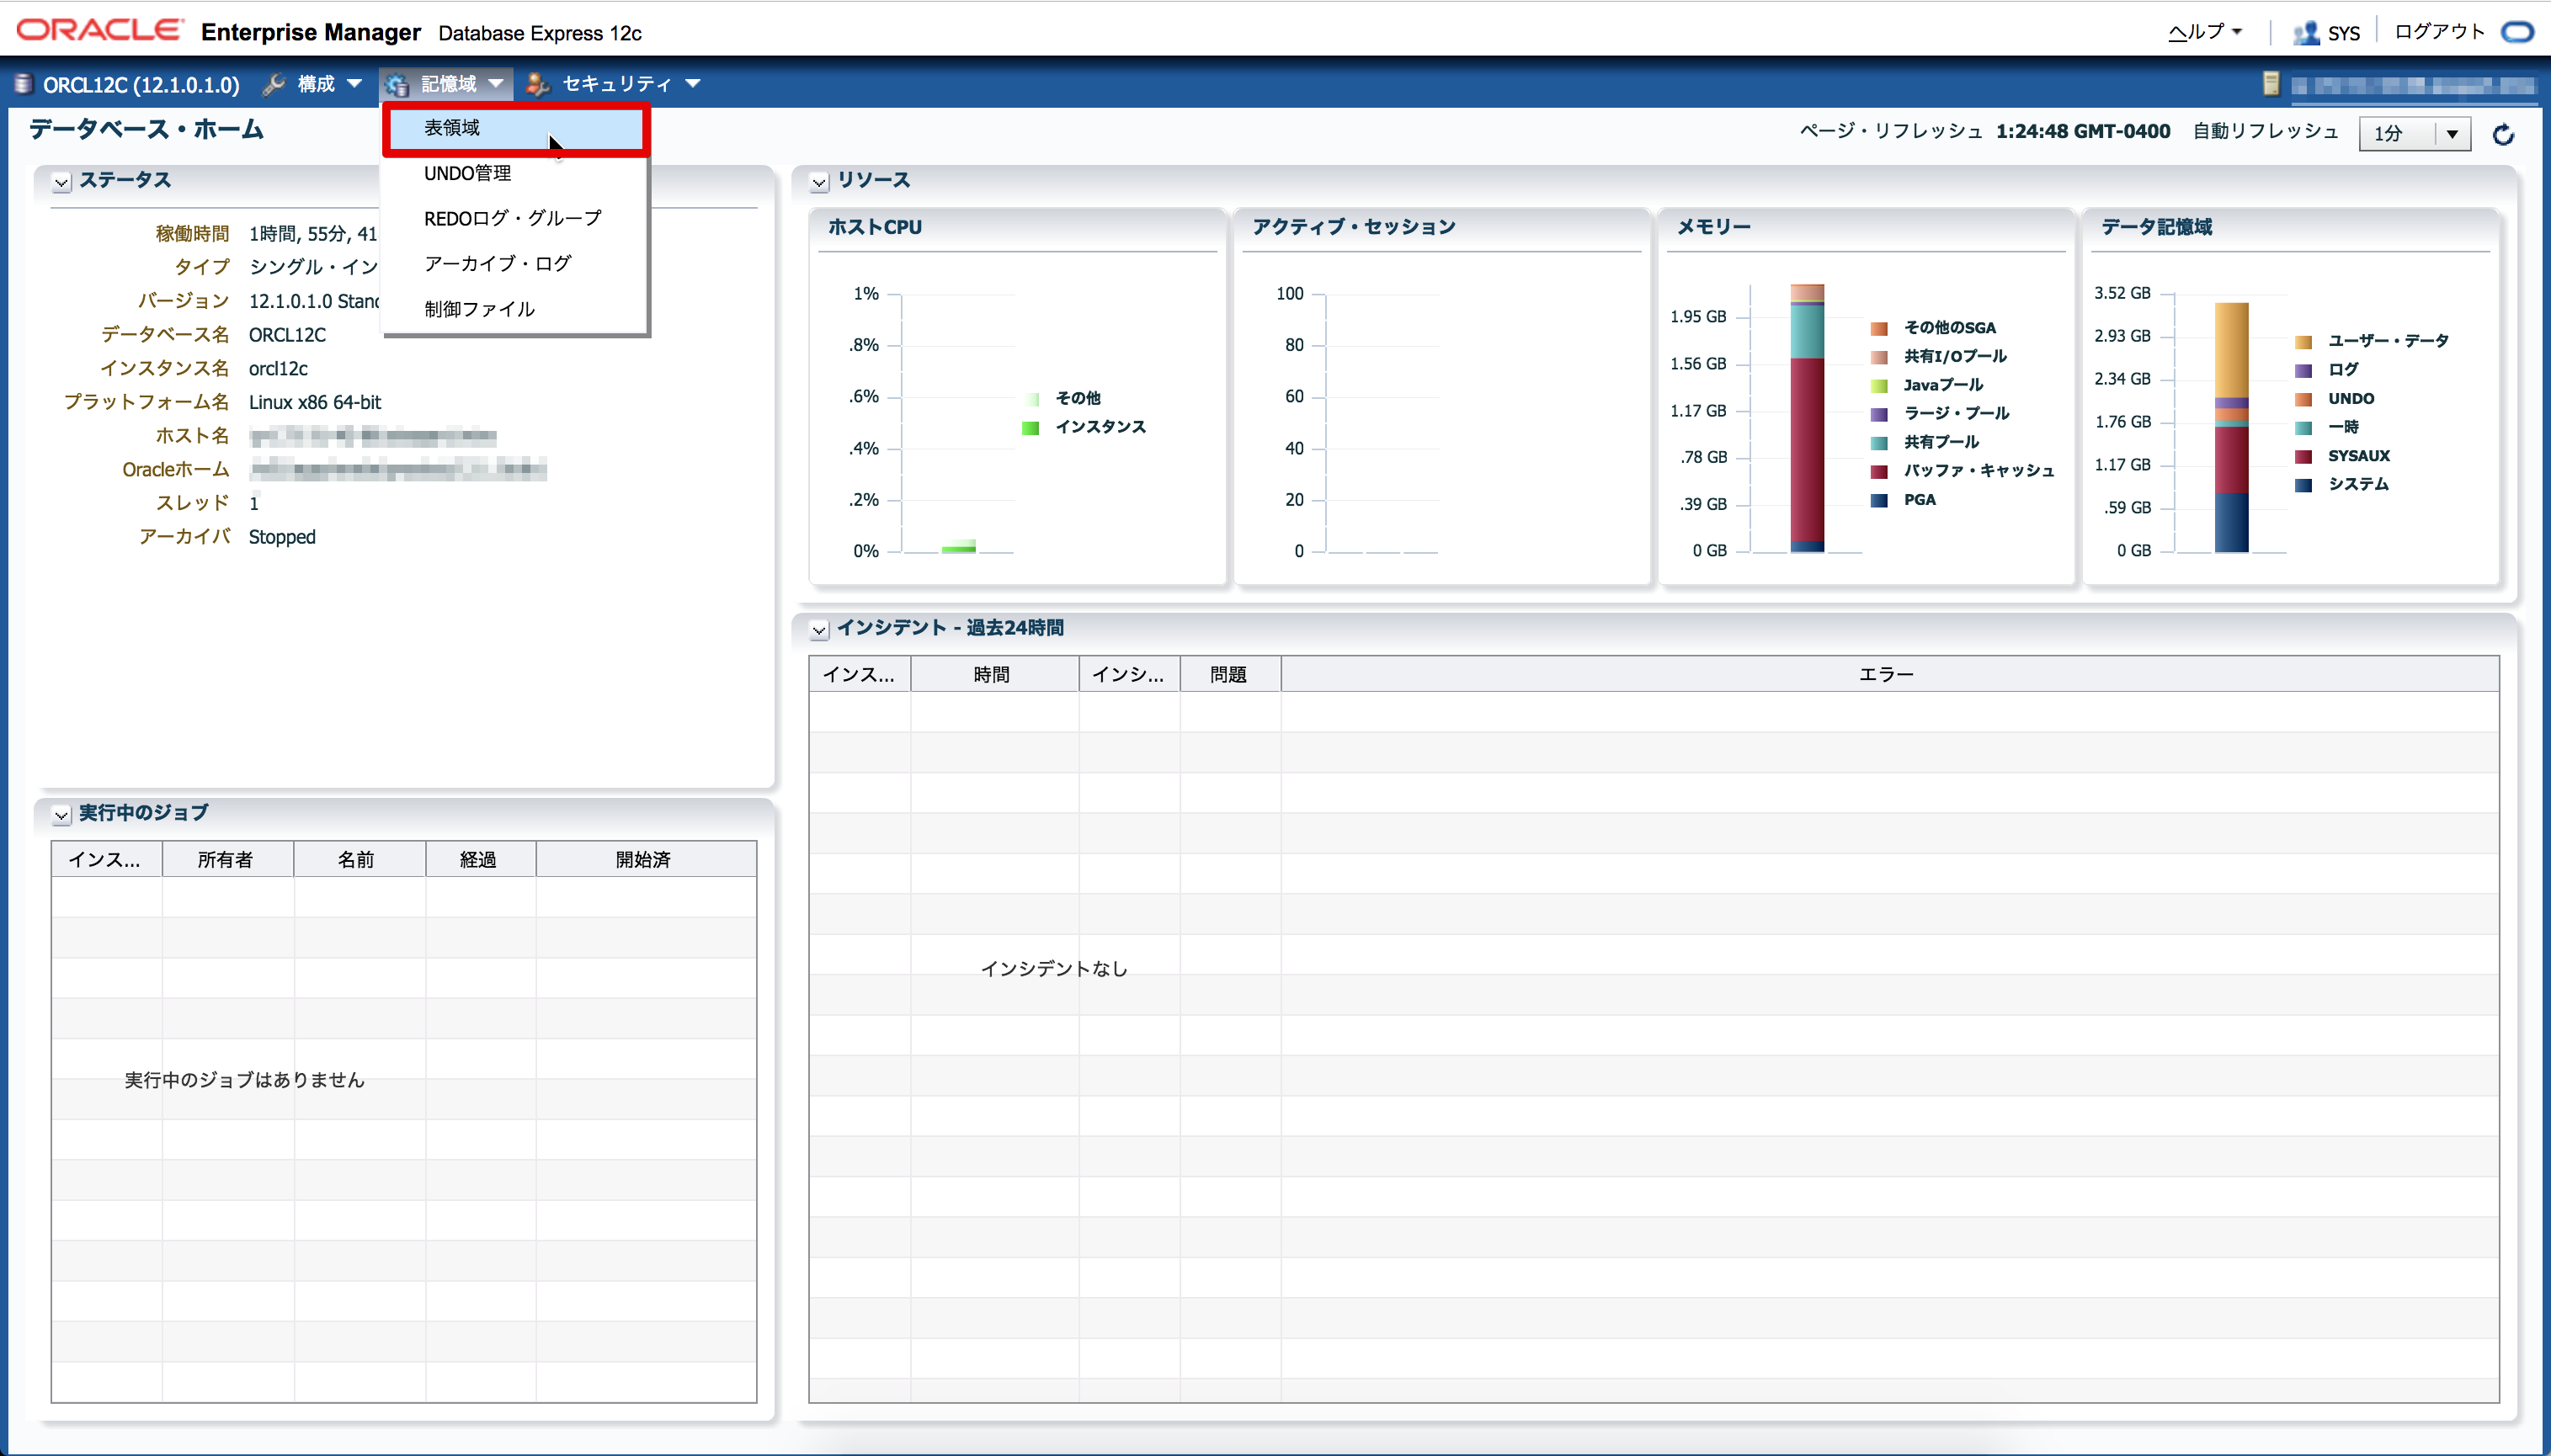
Task: Click the 記憶域 storage gear icon
Action: tap(397, 84)
